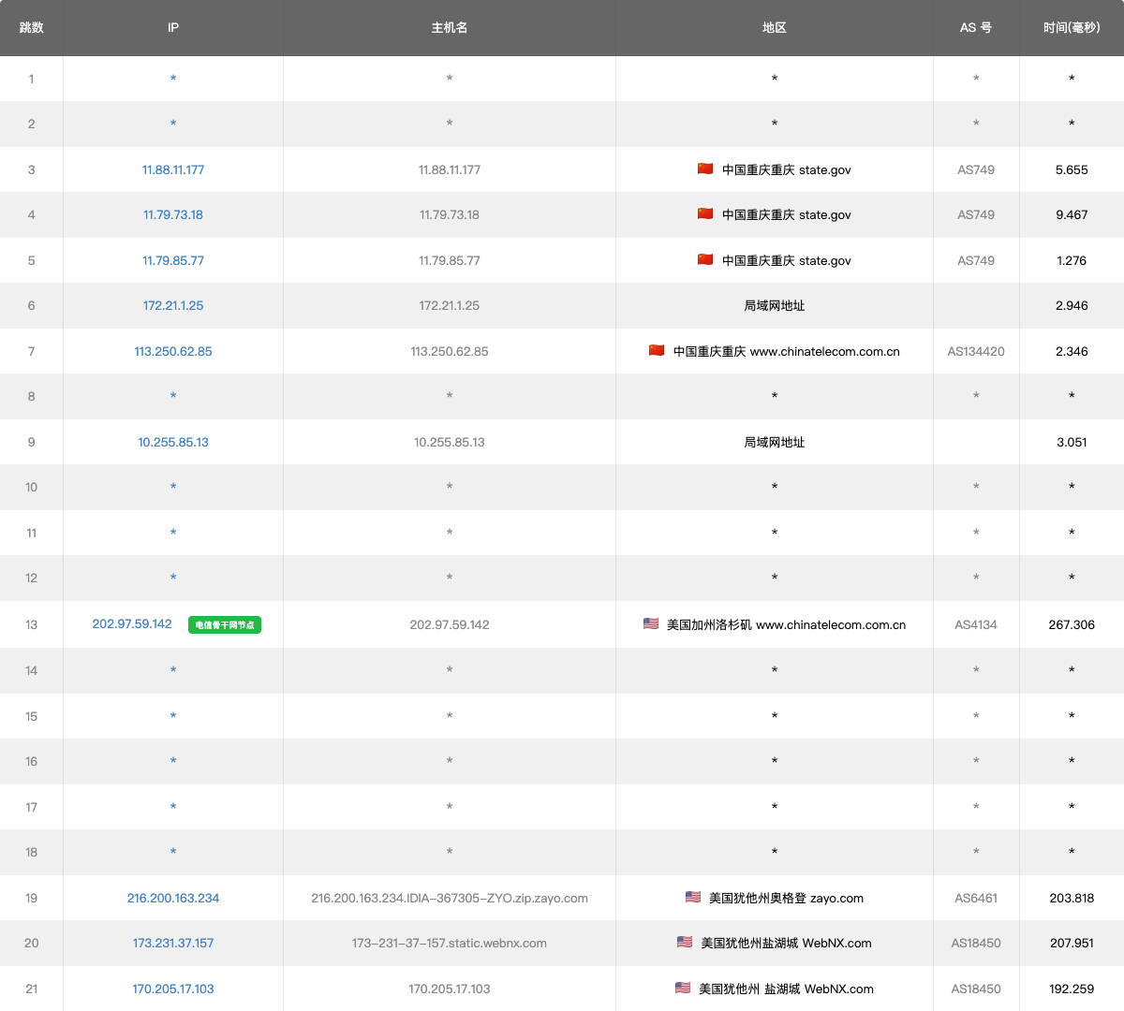1124x1011 pixels.
Task: Click the US flag in hop 13 row
Action: pos(651,623)
